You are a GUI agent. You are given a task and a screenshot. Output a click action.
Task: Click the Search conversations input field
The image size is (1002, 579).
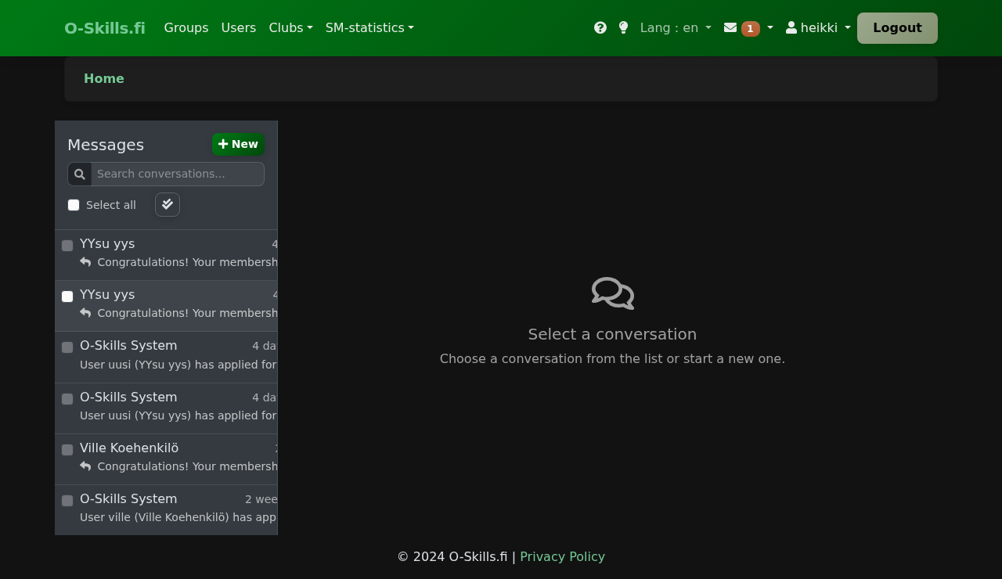[x=178, y=174]
